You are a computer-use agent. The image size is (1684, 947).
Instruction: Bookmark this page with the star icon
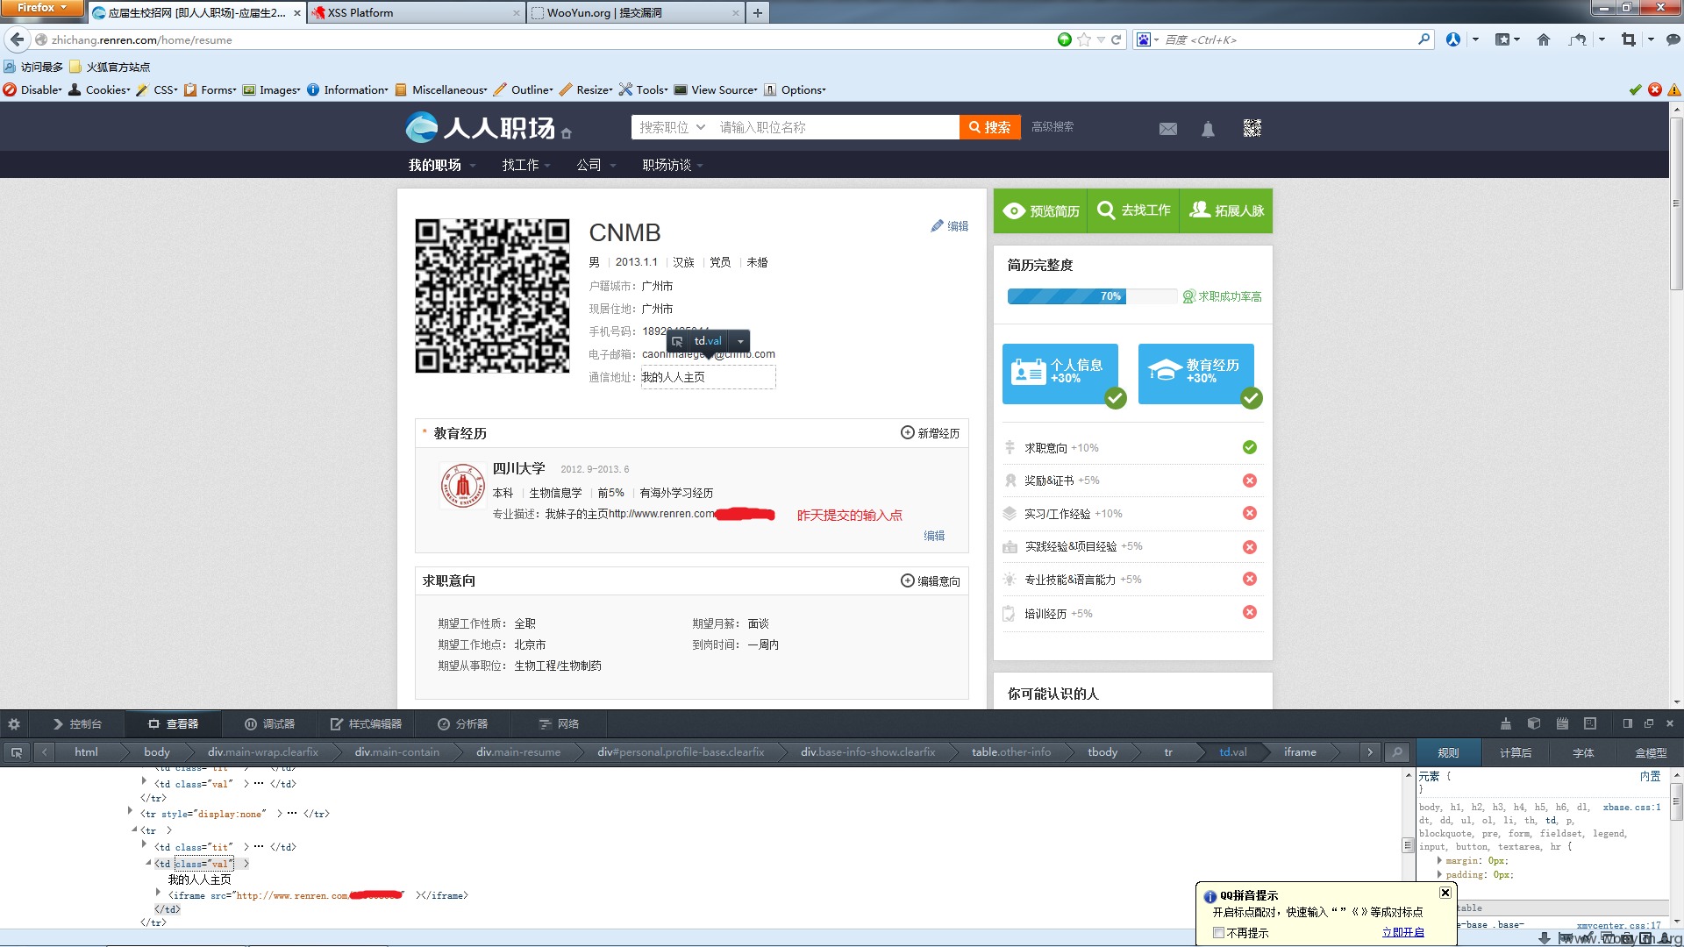click(x=1084, y=39)
